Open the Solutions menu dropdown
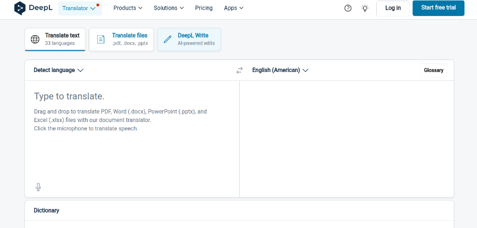This screenshot has width=477, height=228. pyautogui.click(x=169, y=8)
